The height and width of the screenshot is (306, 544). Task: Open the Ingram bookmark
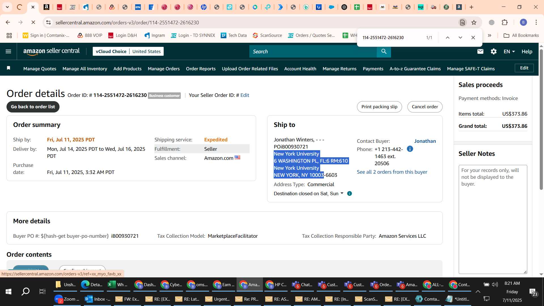pos(155,35)
